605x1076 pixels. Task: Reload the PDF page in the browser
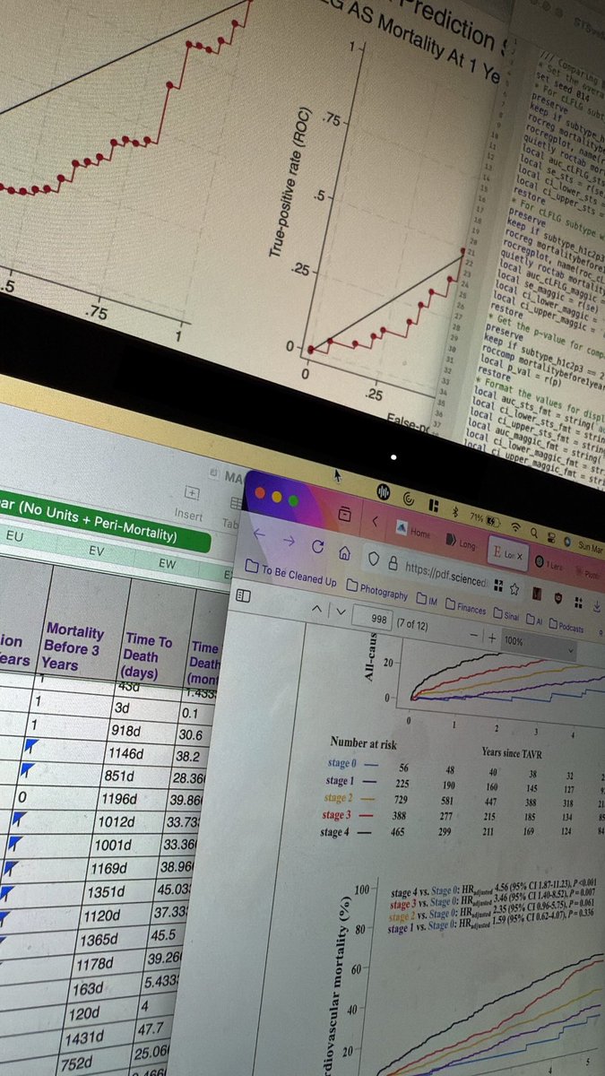317,544
